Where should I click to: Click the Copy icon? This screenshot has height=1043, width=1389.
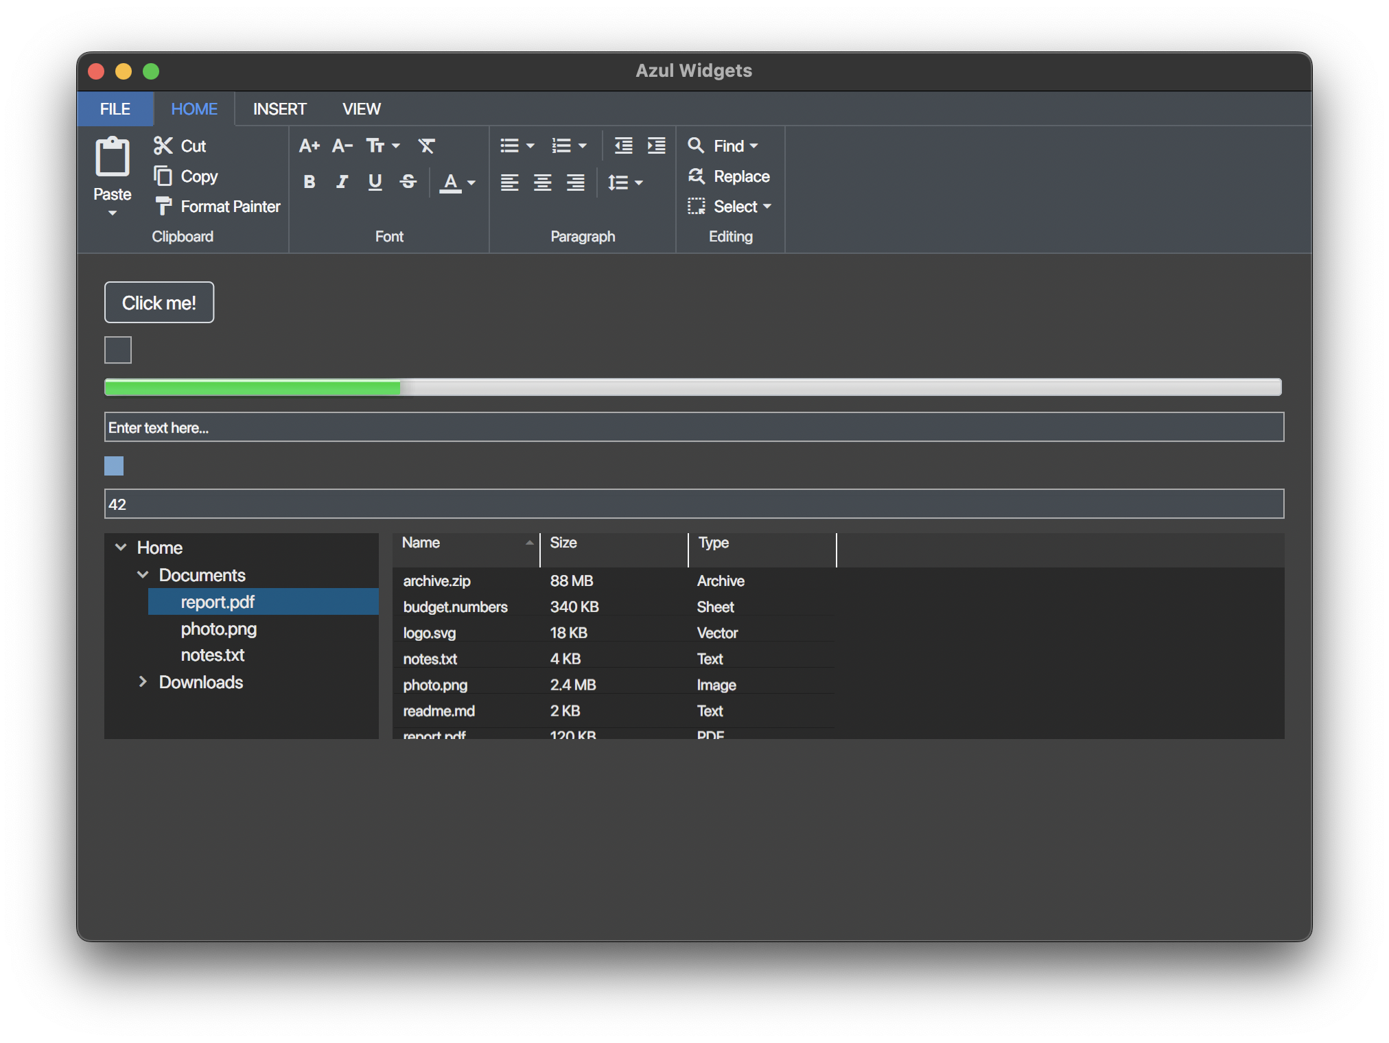click(x=163, y=176)
